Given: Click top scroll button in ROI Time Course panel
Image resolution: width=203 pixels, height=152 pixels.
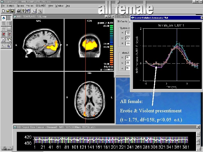Looking at the screenshot, I should tap(198, 134).
